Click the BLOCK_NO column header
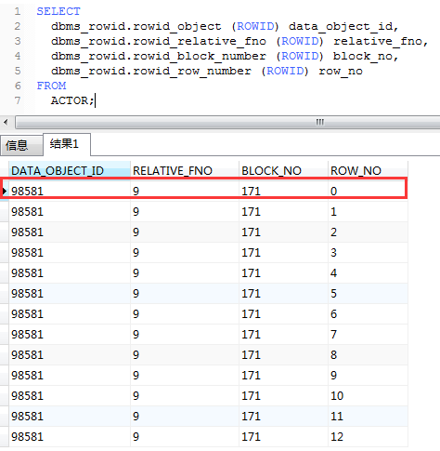Viewport: 440px width, 451px height. [x=283, y=170]
